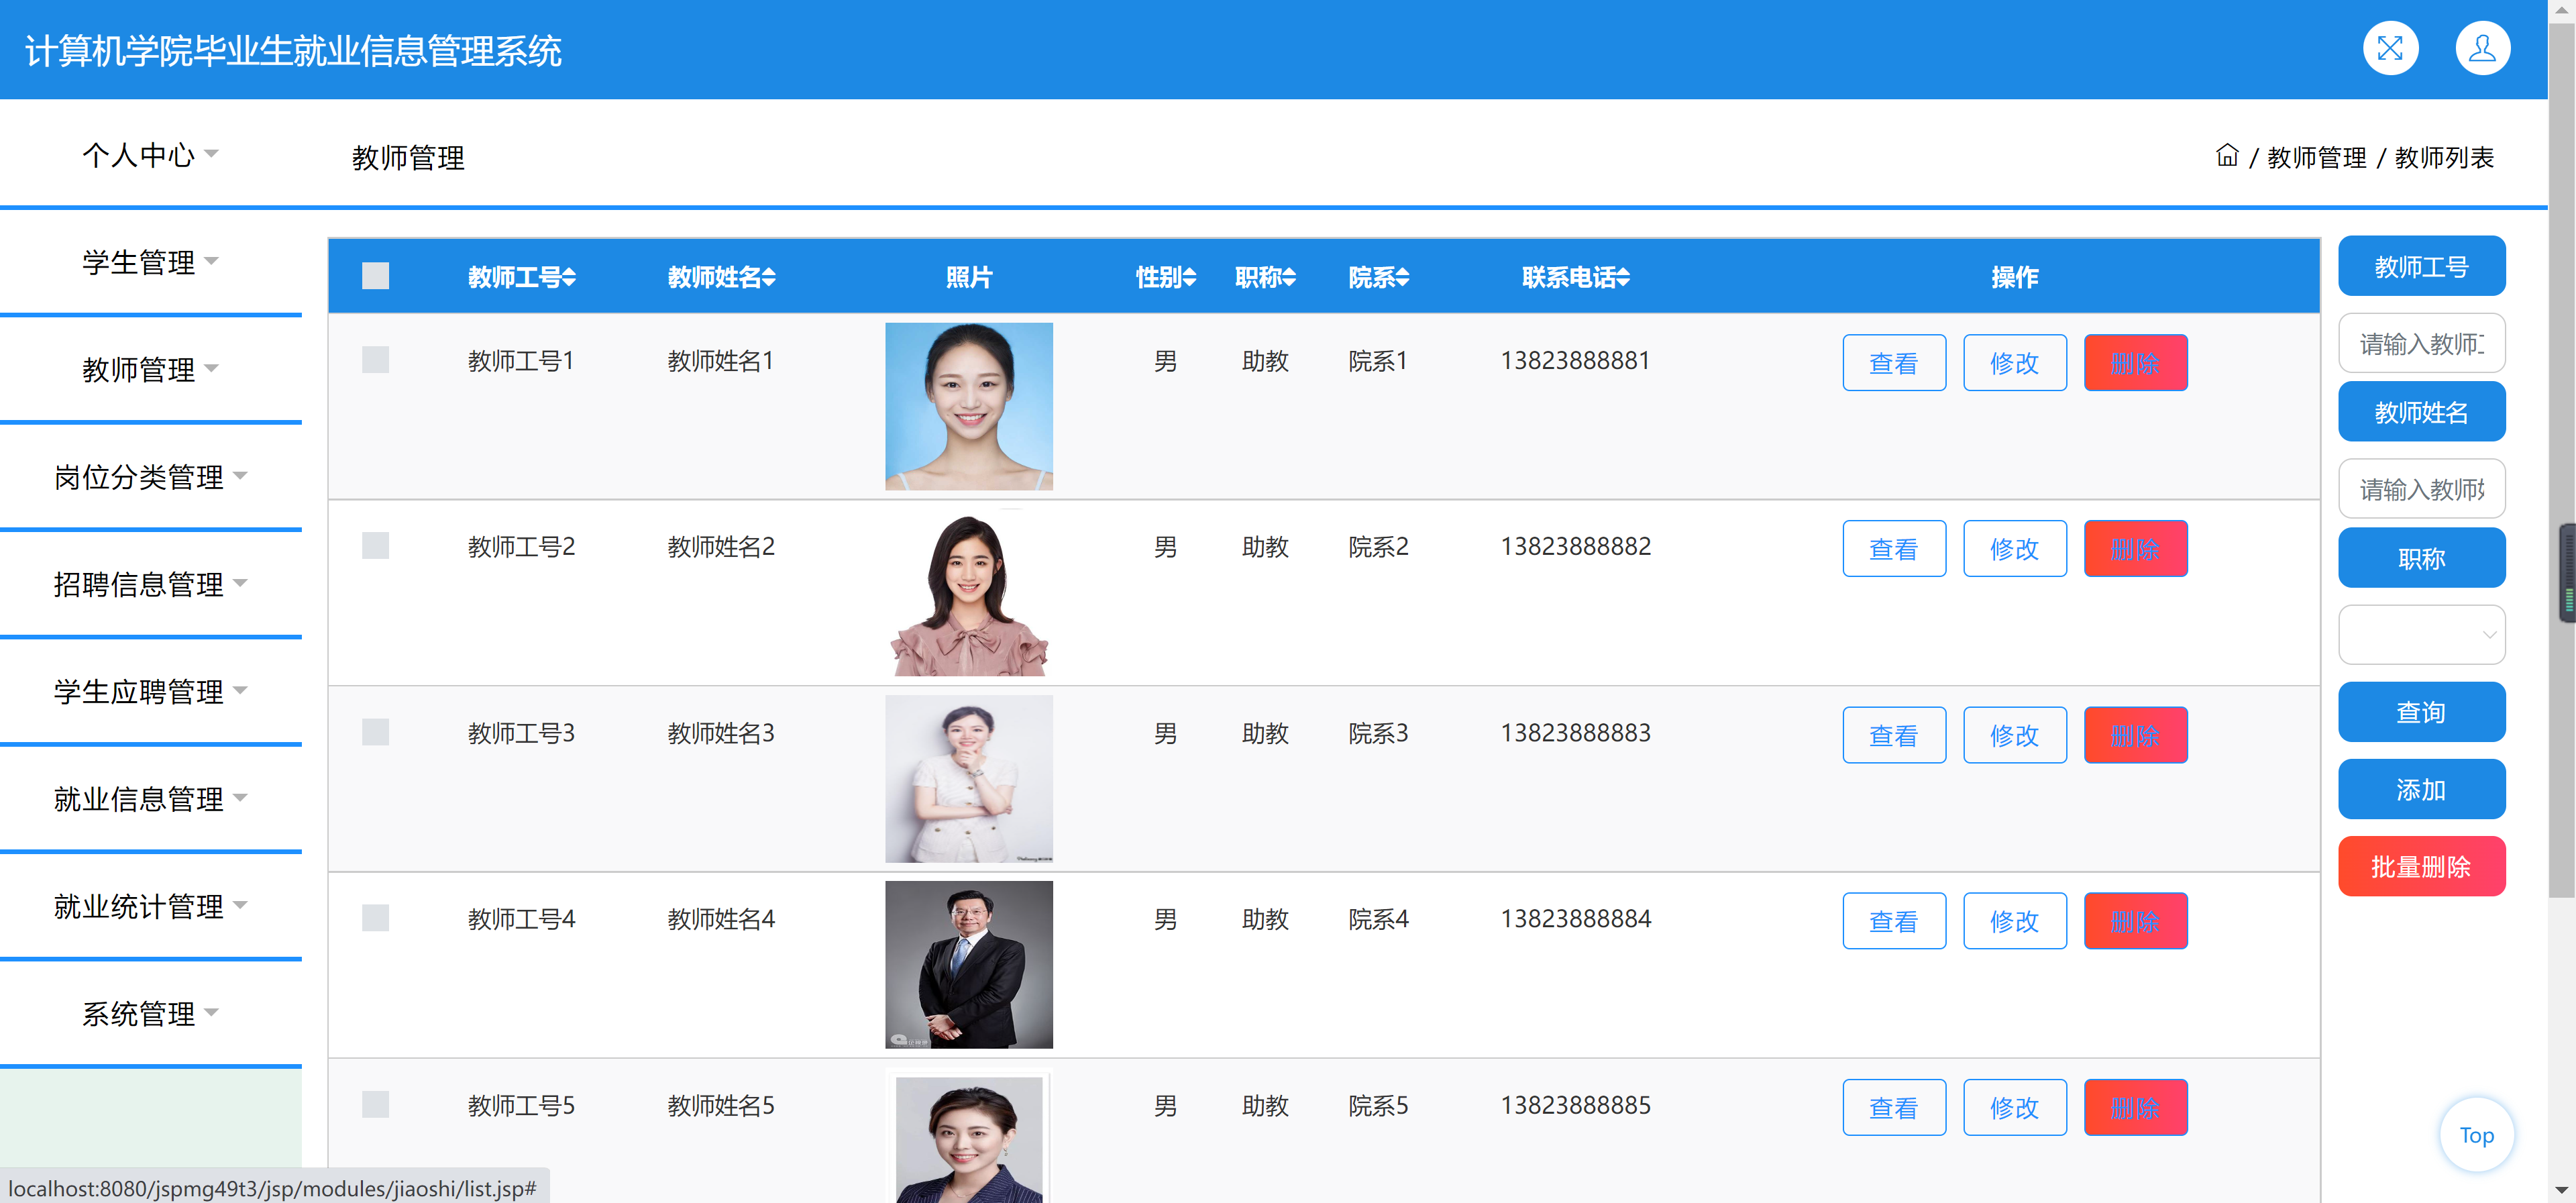Sort by 教师姓名 column arrows
This screenshot has height=1203, width=2576.
tap(769, 277)
